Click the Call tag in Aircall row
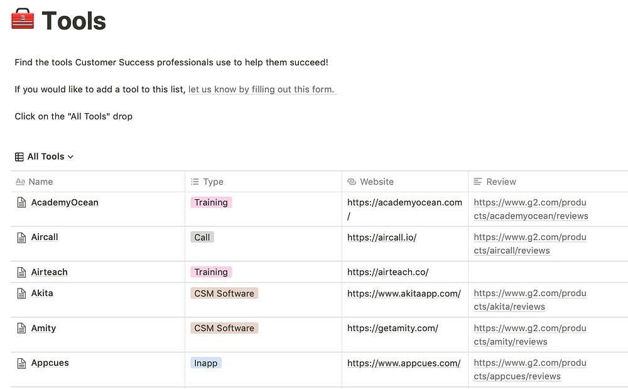This screenshot has height=389, width=628. click(x=202, y=237)
